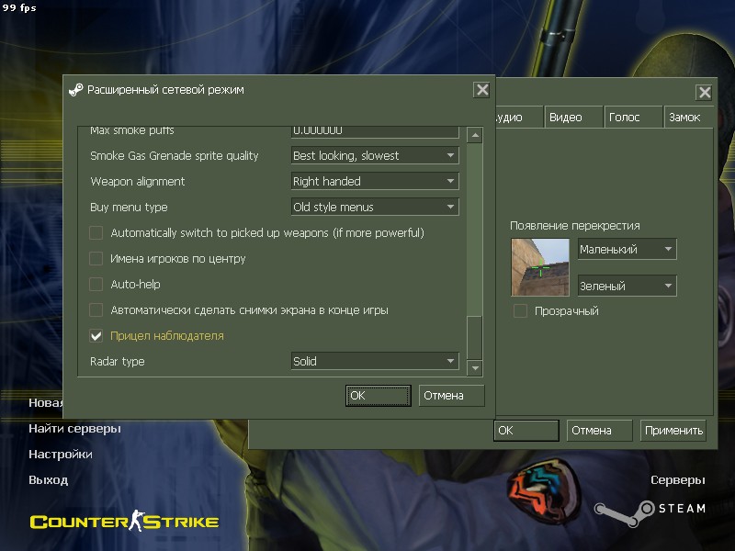The width and height of the screenshot is (735, 551).
Task: Click the scroll up arrow
Action: (475, 135)
